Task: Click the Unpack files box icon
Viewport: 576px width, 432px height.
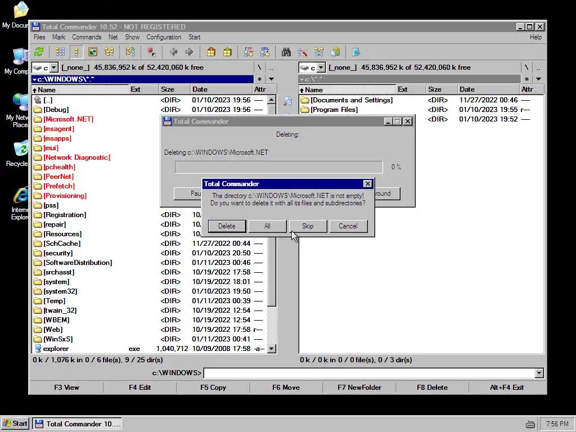Action: tap(227, 52)
